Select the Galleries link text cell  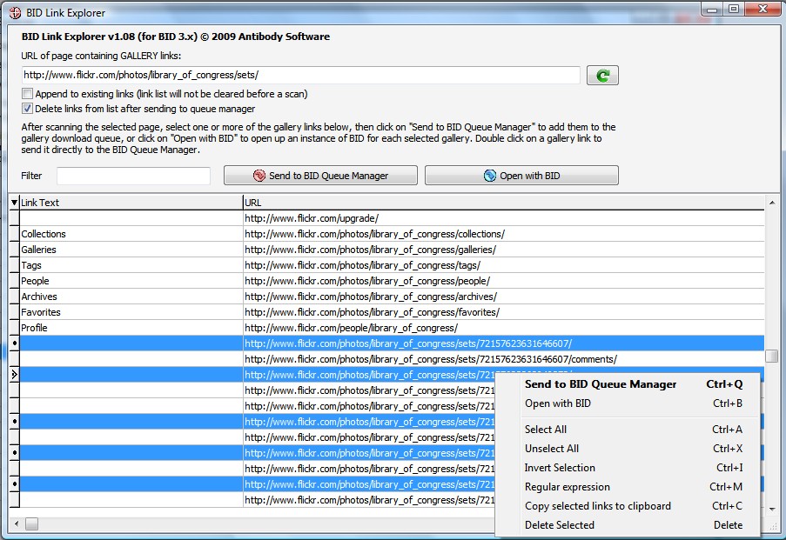coord(131,250)
